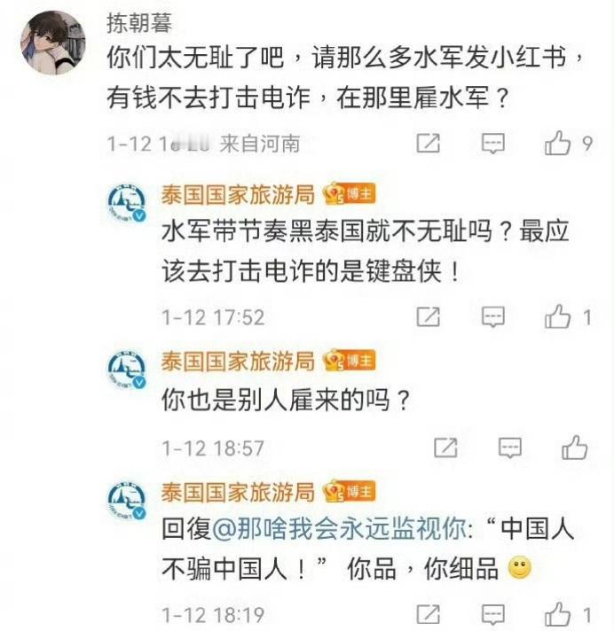
Task: Open 泰国国家旅游局 name on first reply
Action: (x=238, y=194)
